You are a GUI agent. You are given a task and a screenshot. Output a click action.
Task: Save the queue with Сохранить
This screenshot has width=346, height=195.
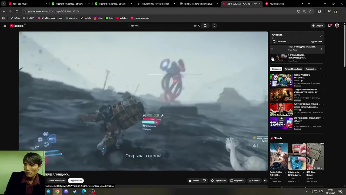click(279, 42)
